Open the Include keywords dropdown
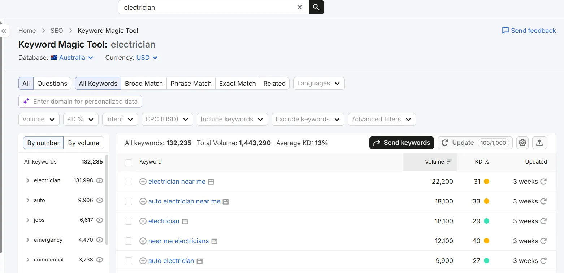Screen dimensions: 564x273 pos(232,119)
